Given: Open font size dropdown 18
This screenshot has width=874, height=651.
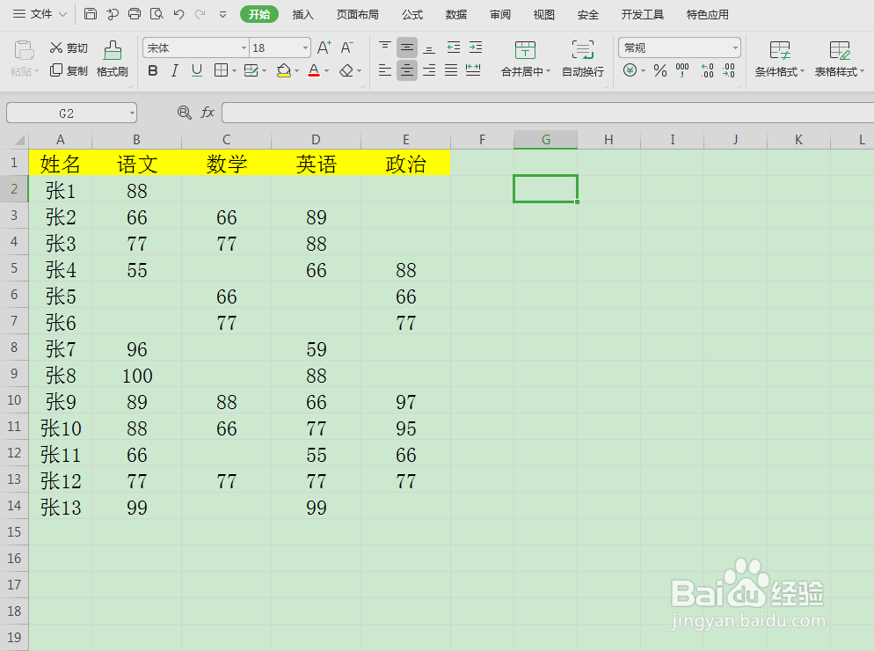Looking at the screenshot, I should (x=305, y=48).
